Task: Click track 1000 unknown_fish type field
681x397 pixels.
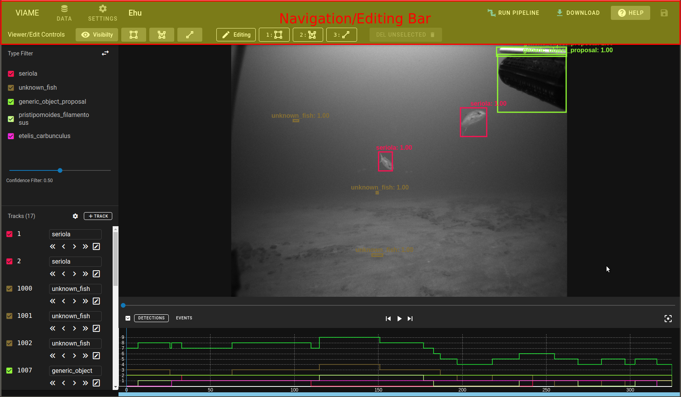Action: [x=75, y=289]
